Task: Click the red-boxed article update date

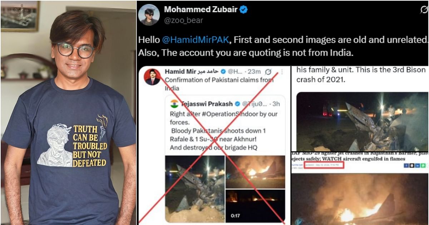Action: (x=324, y=165)
